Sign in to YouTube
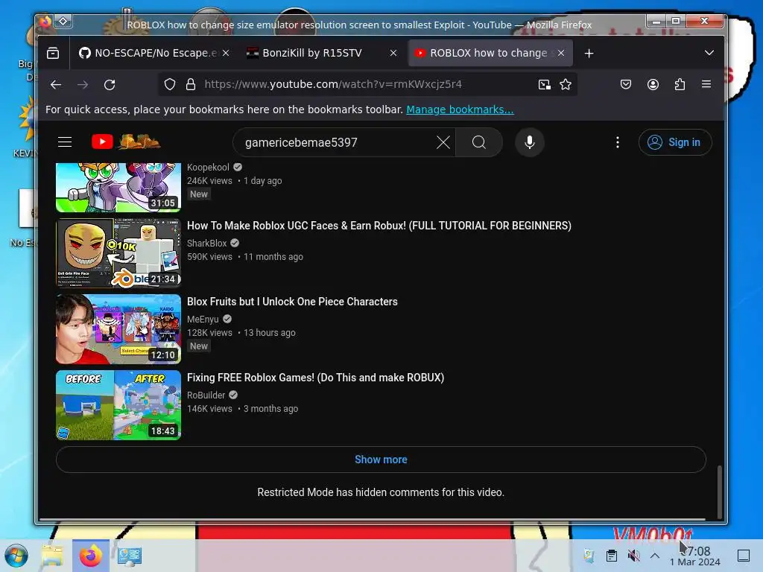Image resolution: width=763 pixels, height=572 pixels. [x=675, y=142]
